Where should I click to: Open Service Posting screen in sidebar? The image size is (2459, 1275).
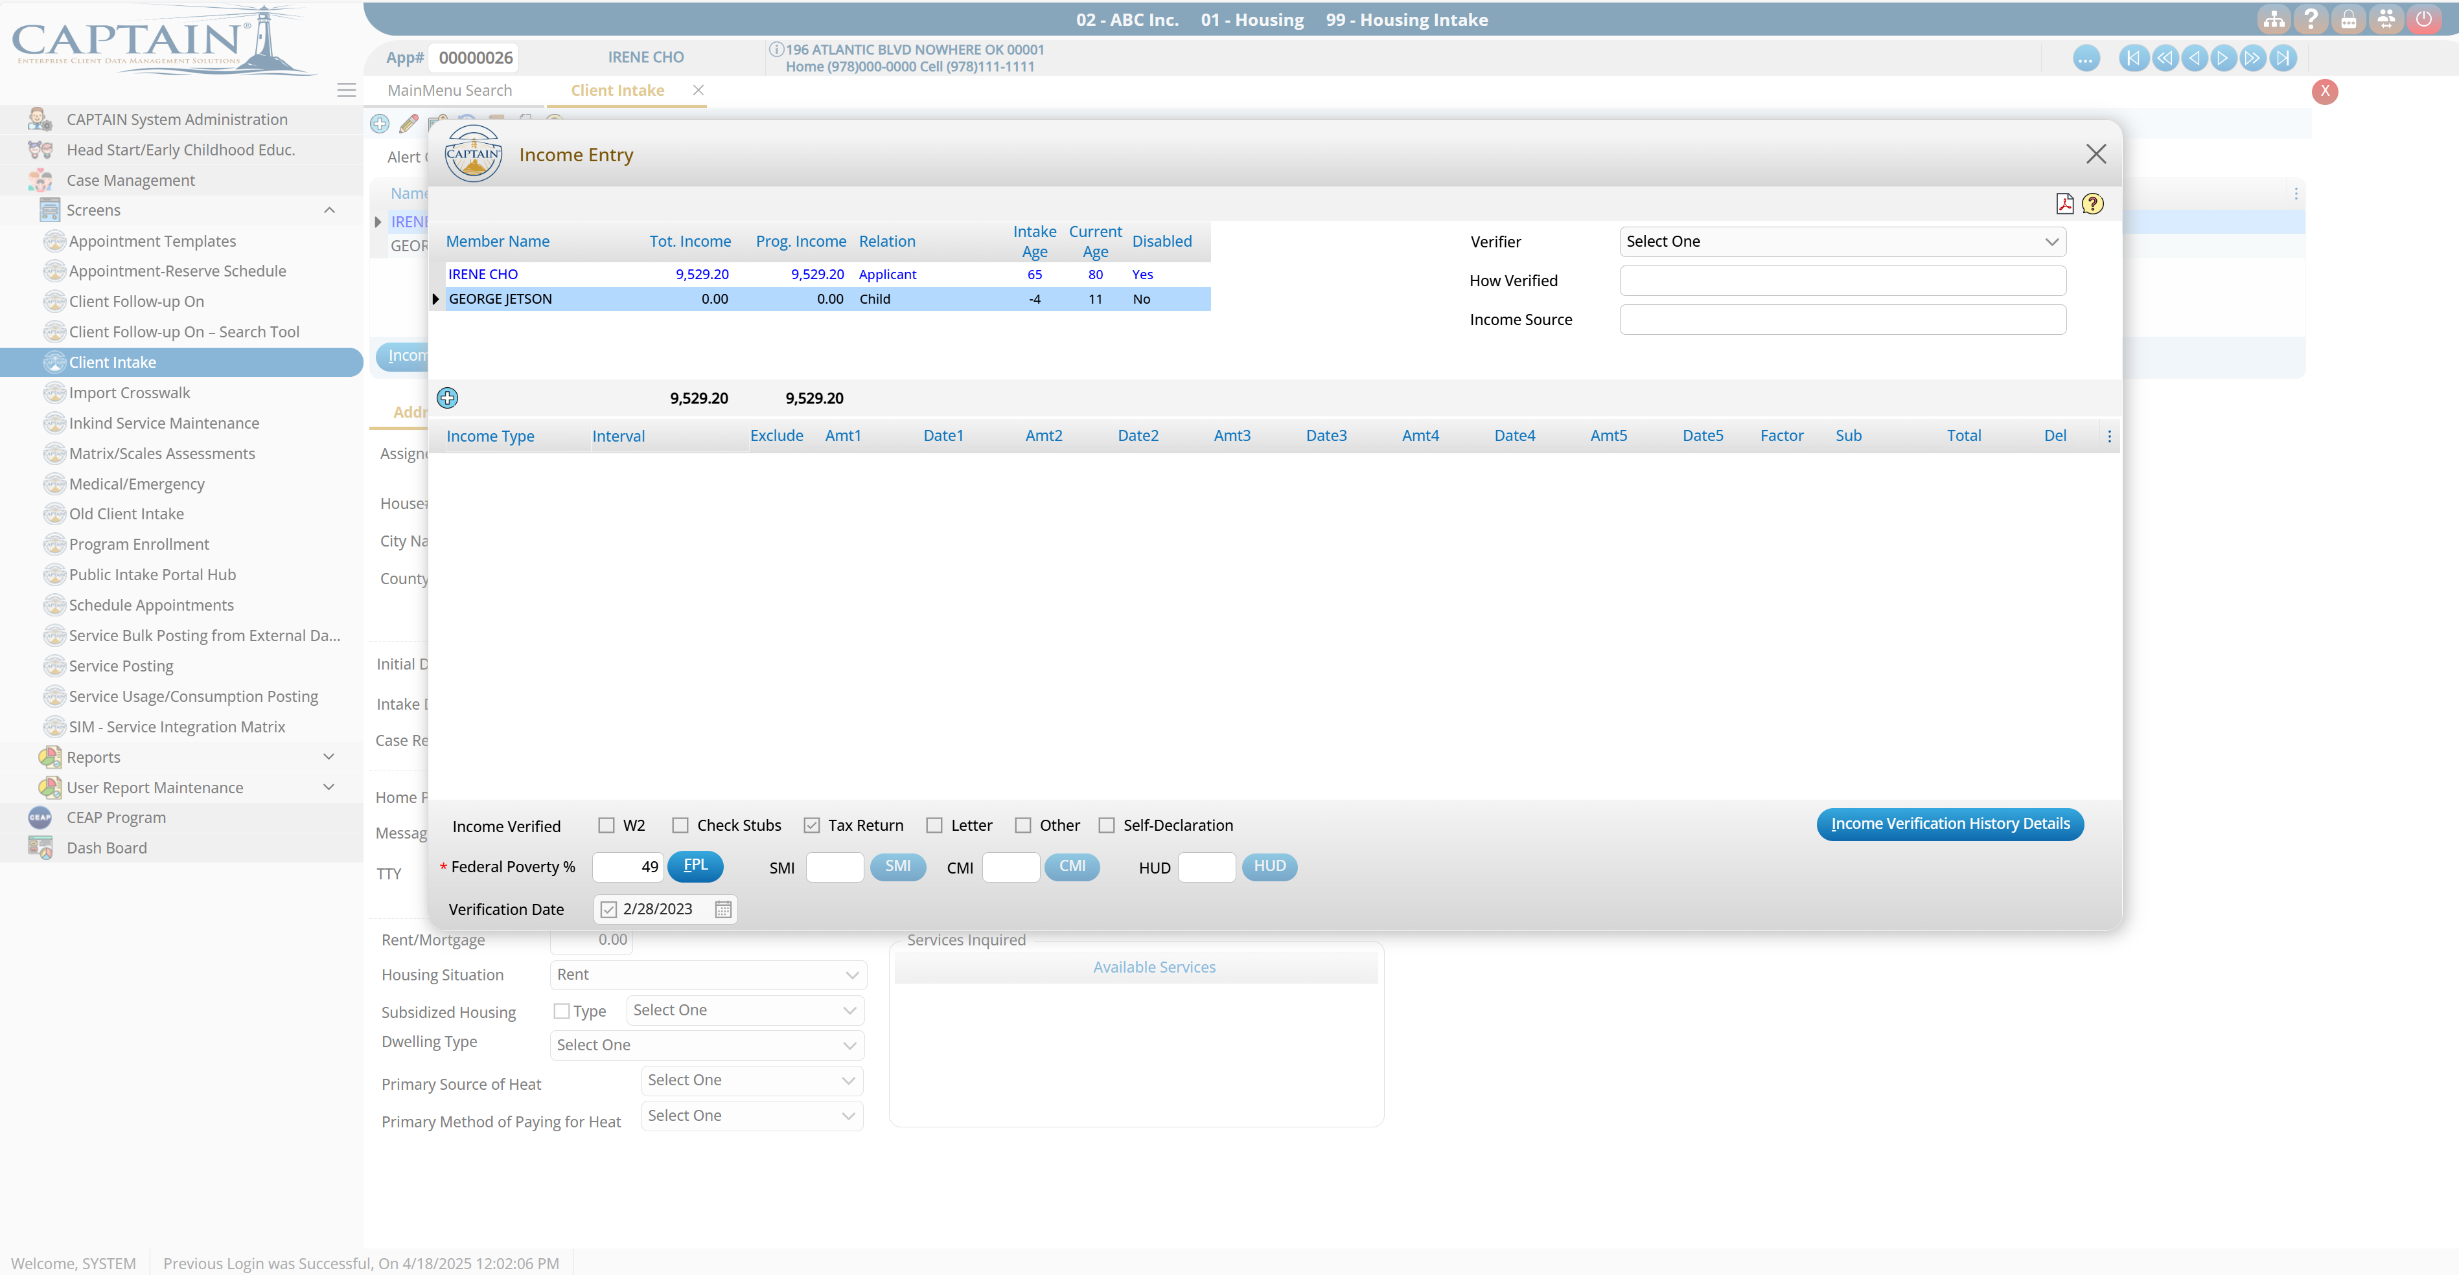(121, 666)
